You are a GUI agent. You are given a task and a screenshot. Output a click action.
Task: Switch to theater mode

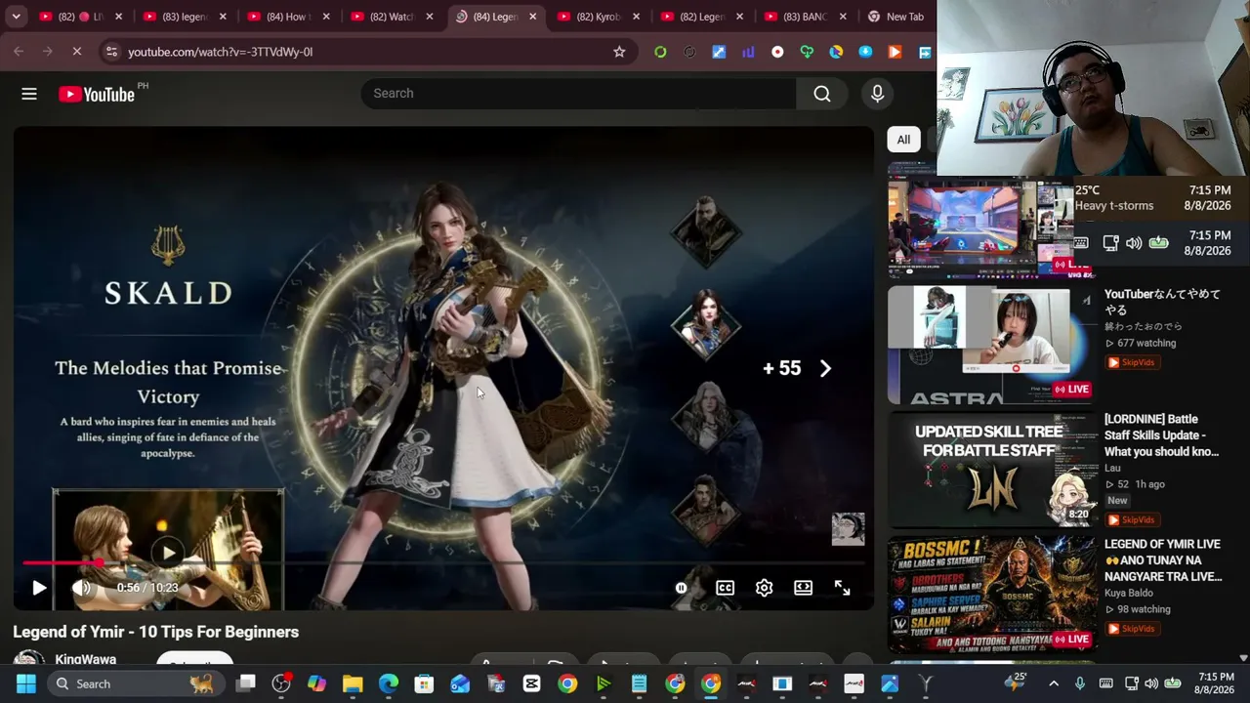click(x=803, y=588)
